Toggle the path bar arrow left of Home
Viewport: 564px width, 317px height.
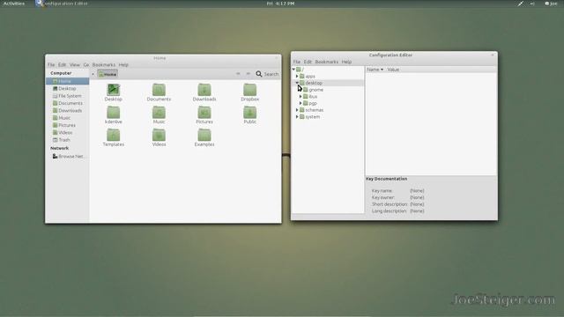(93, 74)
